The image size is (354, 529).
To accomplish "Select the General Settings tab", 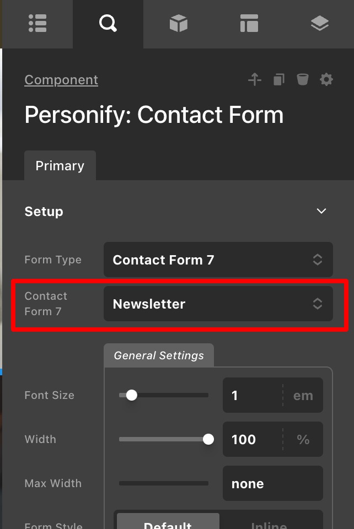I will click(x=159, y=355).
